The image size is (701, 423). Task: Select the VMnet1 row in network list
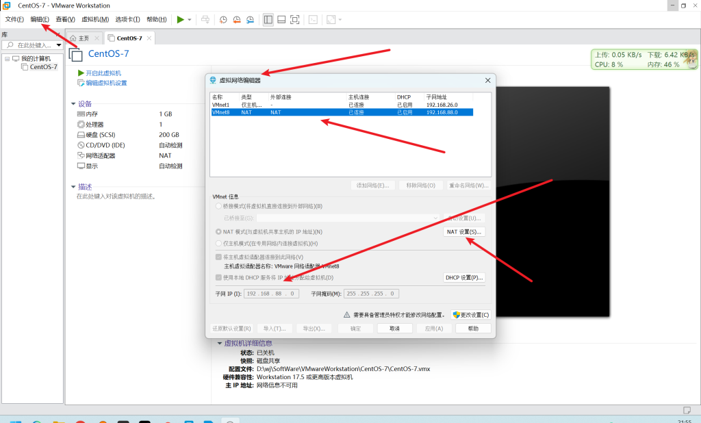pyautogui.click(x=342, y=105)
